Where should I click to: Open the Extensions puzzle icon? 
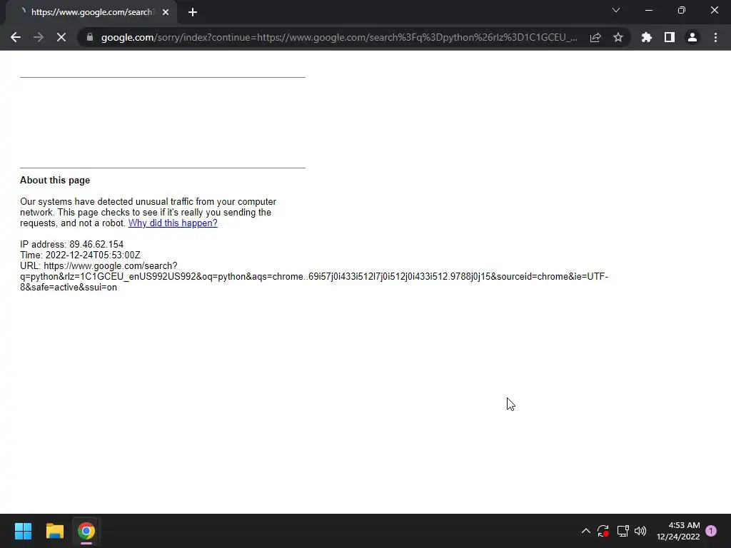click(647, 37)
